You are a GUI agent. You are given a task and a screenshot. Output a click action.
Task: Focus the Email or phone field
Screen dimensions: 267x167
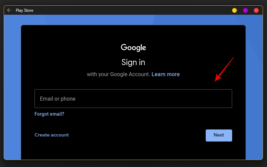pyautogui.click(x=133, y=99)
